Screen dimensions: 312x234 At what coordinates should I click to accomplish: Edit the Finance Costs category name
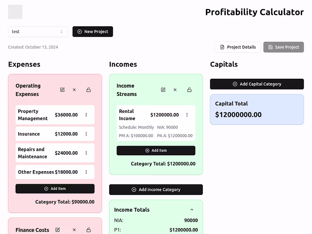pyautogui.click(x=58, y=230)
